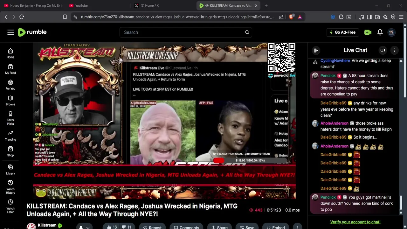
Task: Click CyclingNowhere username in chat
Action: pos(335,60)
